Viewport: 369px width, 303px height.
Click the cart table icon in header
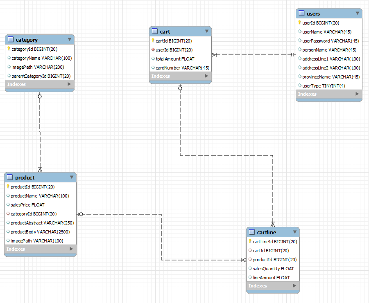click(x=154, y=31)
